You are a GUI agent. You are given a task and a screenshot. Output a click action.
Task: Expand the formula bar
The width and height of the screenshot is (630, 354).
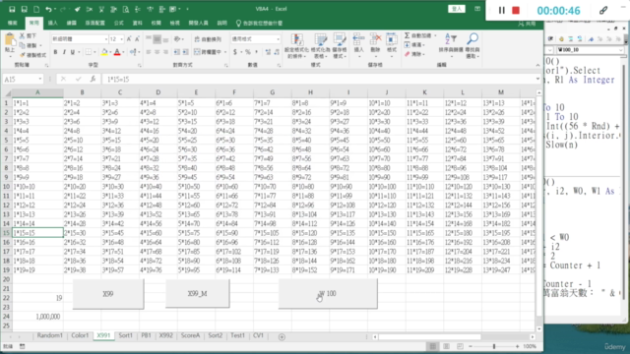pyautogui.click(x=537, y=79)
